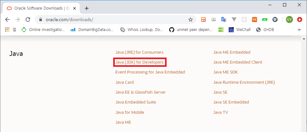Click the red update arrow icon

[300, 19]
